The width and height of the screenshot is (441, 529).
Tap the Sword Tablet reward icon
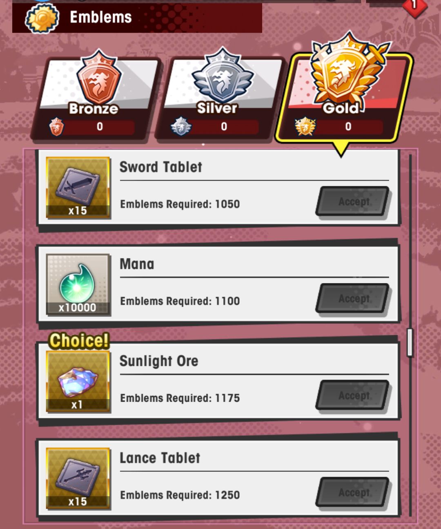click(x=78, y=187)
